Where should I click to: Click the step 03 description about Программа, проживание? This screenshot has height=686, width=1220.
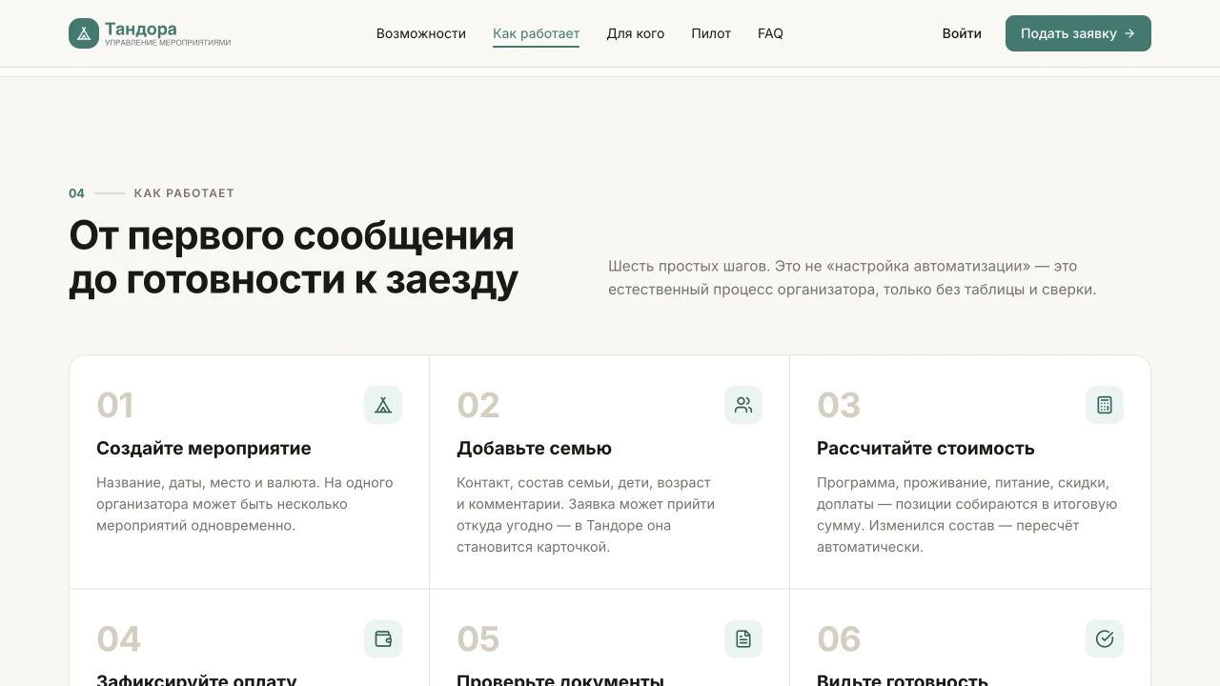coord(966,514)
